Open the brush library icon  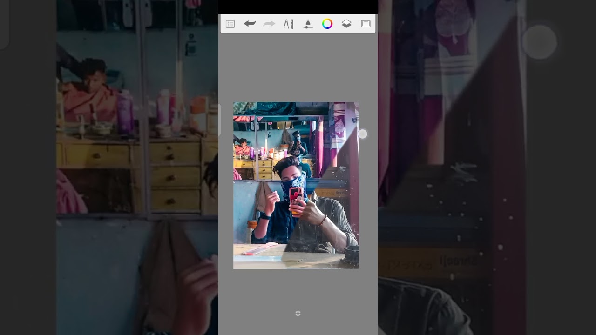(x=308, y=24)
